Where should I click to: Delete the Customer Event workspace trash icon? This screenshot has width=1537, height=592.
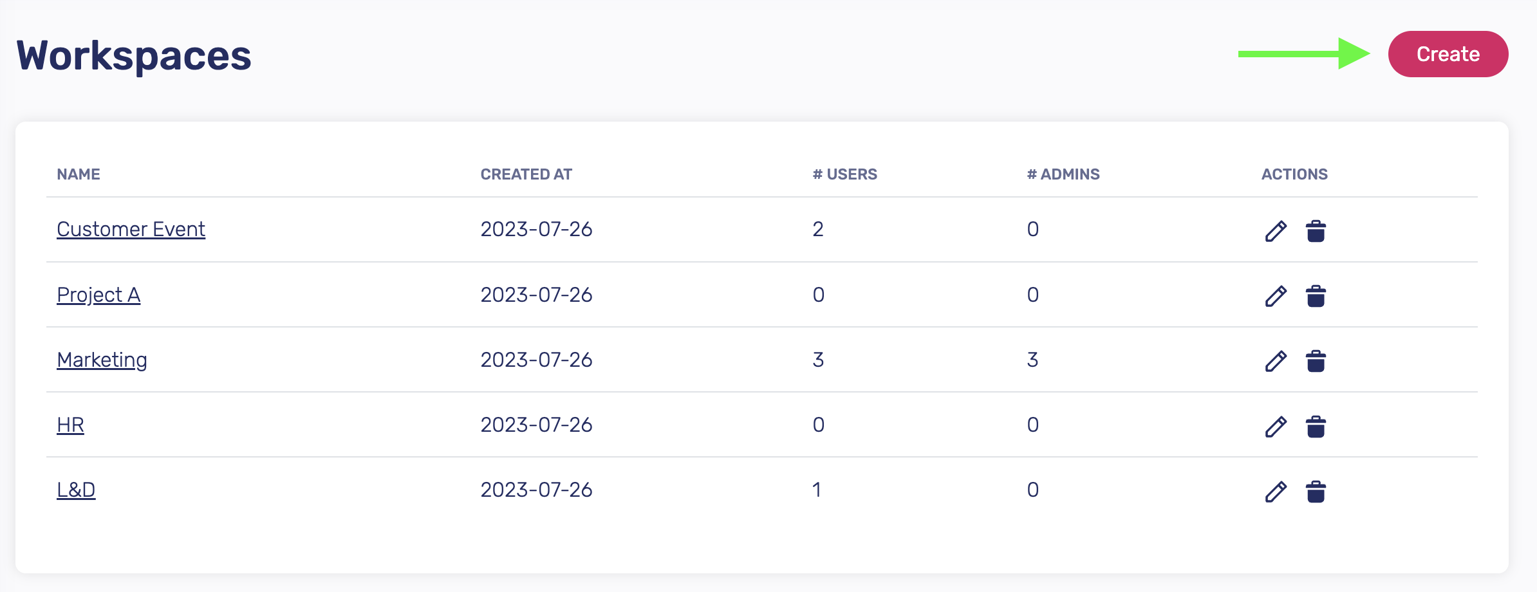pyautogui.click(x=1316, y=231)
